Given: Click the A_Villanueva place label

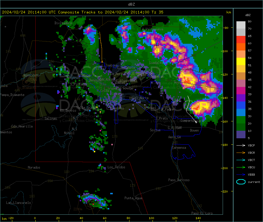Looking at the screenshot, I should point(153,29).
